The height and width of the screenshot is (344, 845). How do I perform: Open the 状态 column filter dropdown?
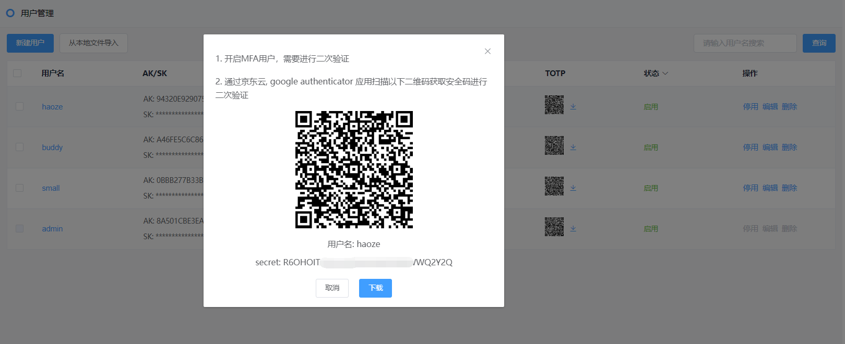[x=665, y=73]
